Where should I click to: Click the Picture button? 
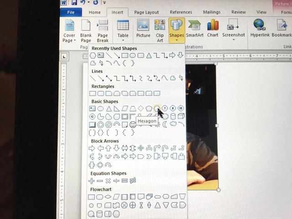pyautogui.click(x=143, y=28)
